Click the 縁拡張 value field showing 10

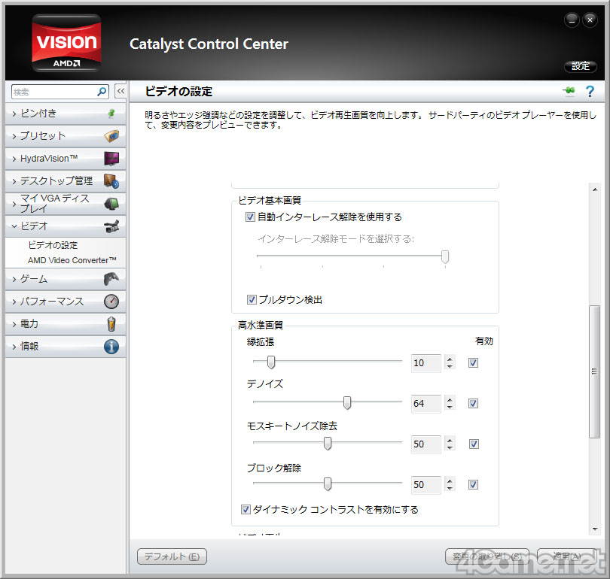pyautogui.click(x=426, y=363)
